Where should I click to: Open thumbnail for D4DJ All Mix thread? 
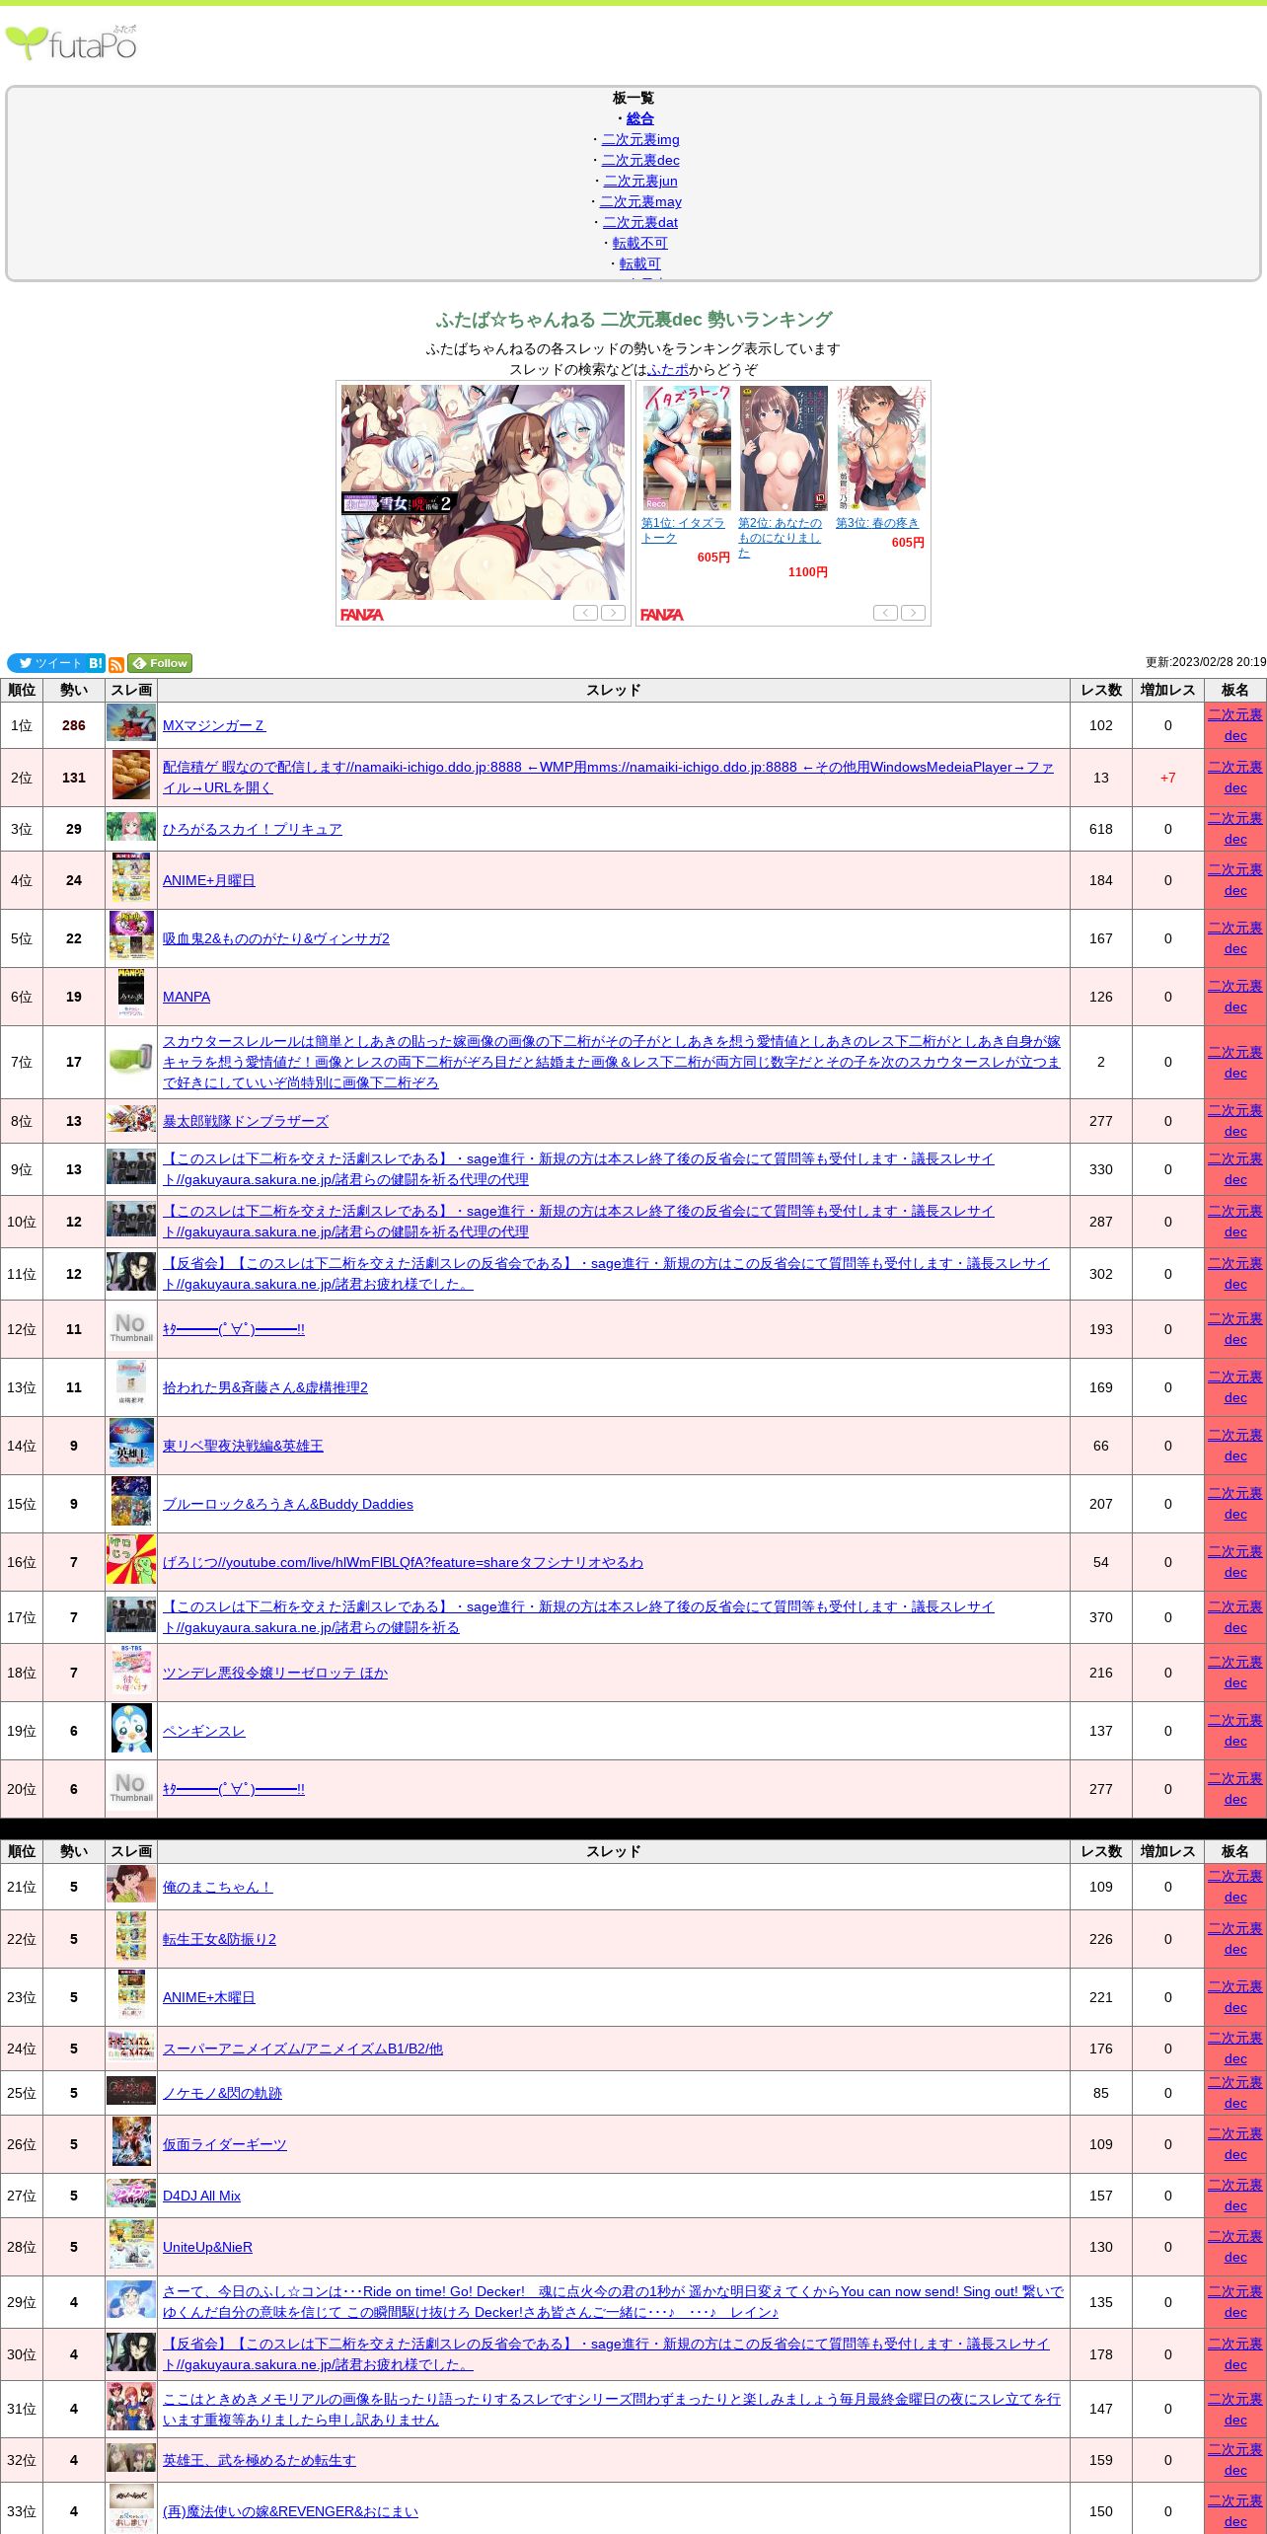[131, 2195]
